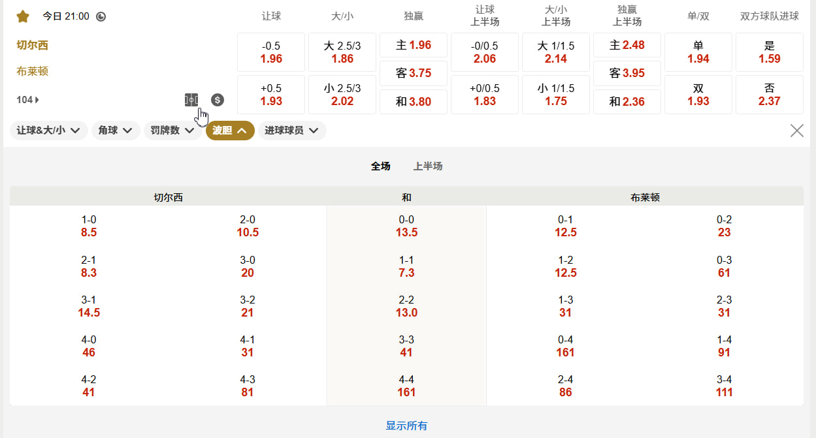Bet away score 1-4 at 91
This screenshot has height=438, width=816.
pos(724,346)
